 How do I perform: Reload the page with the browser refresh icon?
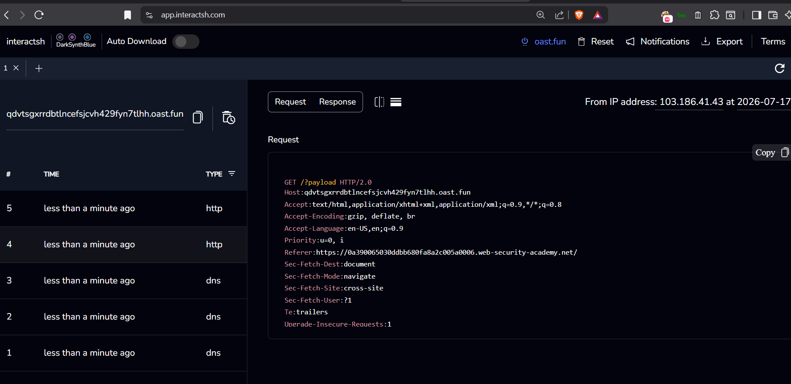tap(39, 15)
